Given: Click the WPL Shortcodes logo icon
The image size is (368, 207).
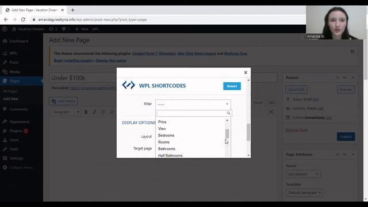Looking at the screenshot, I should [128, 85].
